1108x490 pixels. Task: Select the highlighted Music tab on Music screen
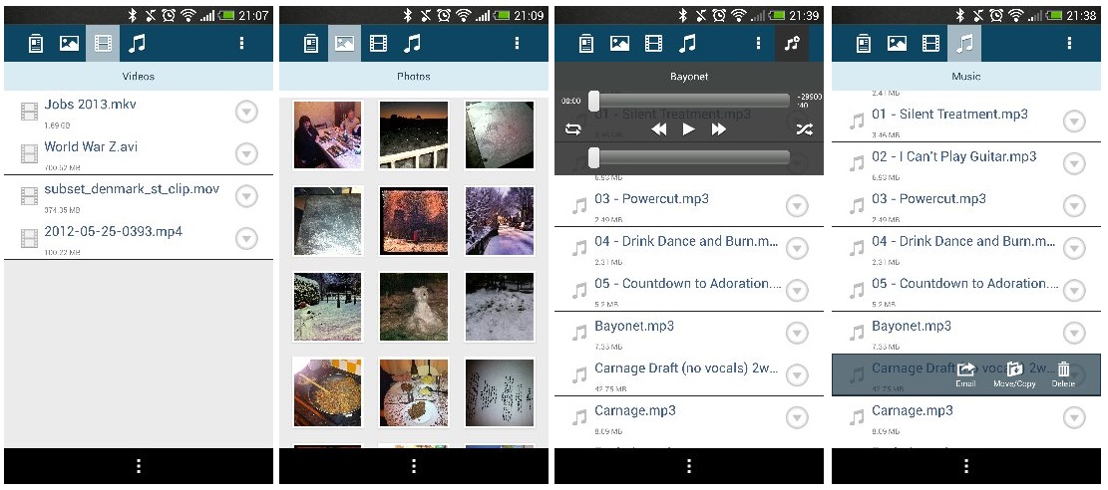click(x=964, y=44)
